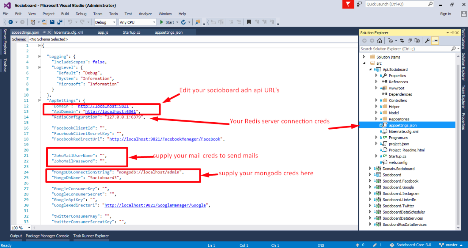Toggle a bookmark using the bookmark icon
This screenshot has height=248, width=468.
coord(249,22)
